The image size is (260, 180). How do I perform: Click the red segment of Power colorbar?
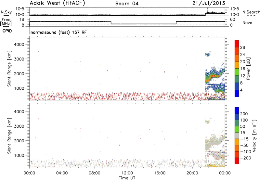click(237, 44)
